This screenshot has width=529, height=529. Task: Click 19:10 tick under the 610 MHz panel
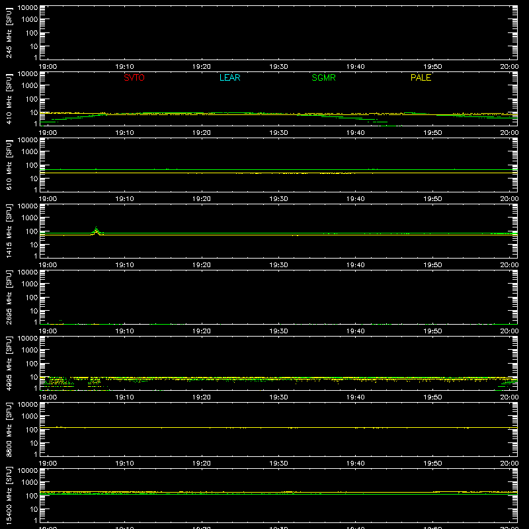pos(124,199)
